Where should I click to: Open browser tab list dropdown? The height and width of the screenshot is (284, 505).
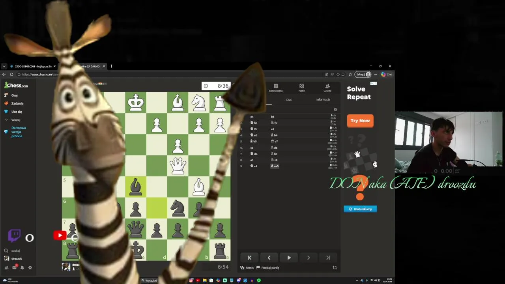pyautogui.click(x=4, y=66)
